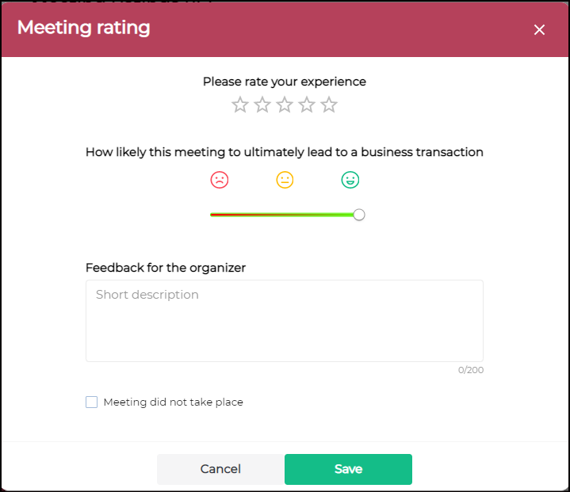Screen dimensions: 570x492
Task: Rate the experience one star
Action: tap(240, 105)
